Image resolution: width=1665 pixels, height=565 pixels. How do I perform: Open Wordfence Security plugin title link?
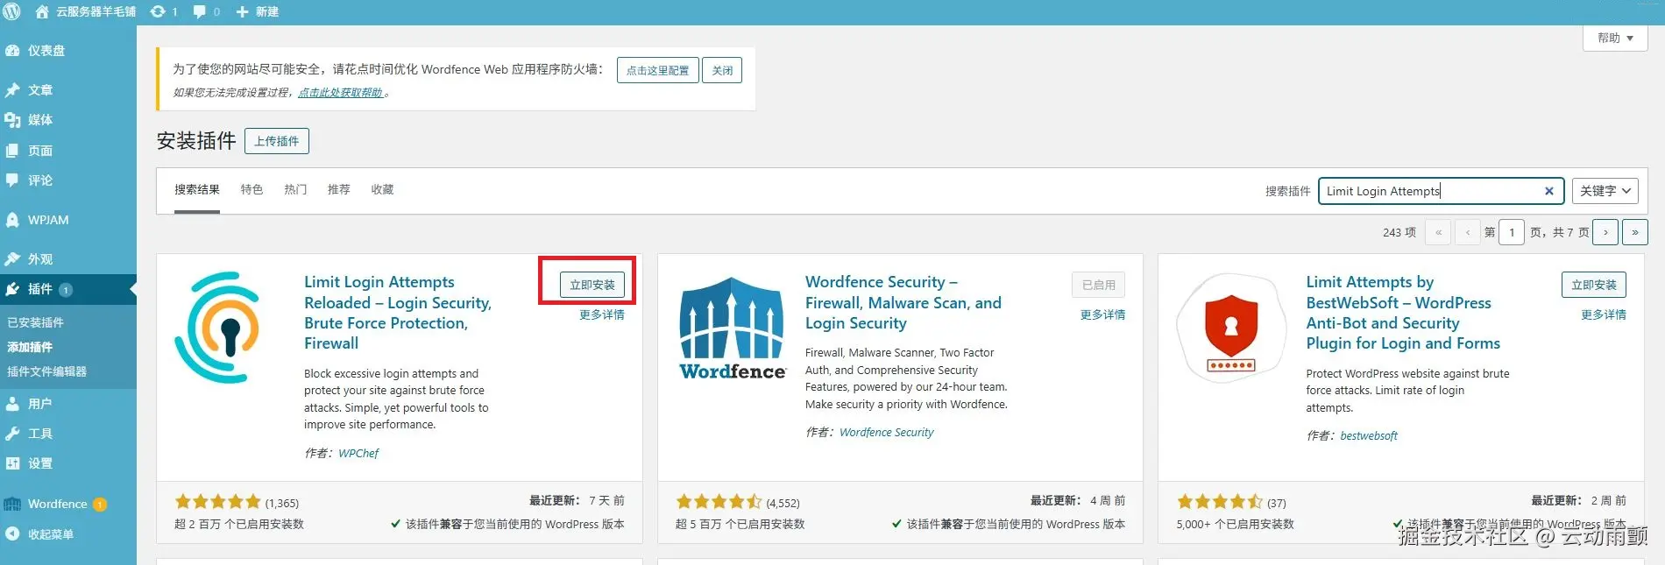[x=903, y=302]
